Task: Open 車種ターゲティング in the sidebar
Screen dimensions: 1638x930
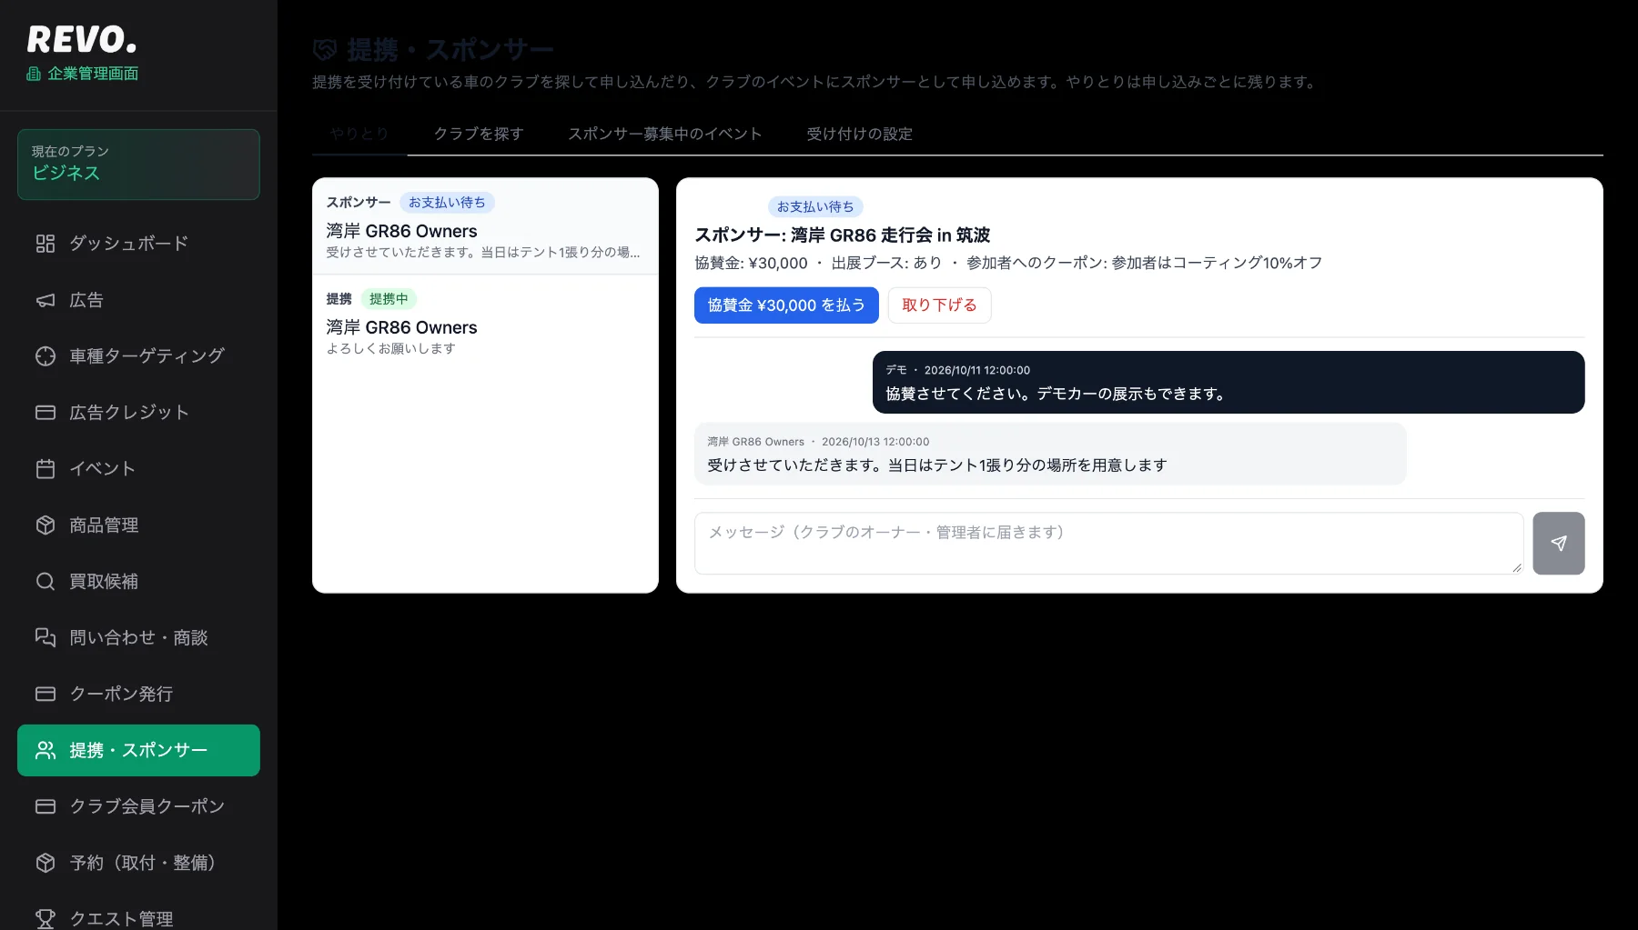Action: point(138,356)
